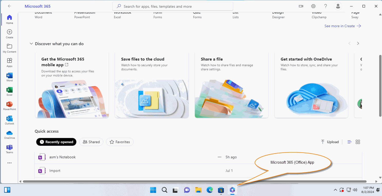Show more sidebar apps via ellipsis
Image resolution: width=382 pixels, height=196 pixels.
pyautogui.click(x=10, y=163)
